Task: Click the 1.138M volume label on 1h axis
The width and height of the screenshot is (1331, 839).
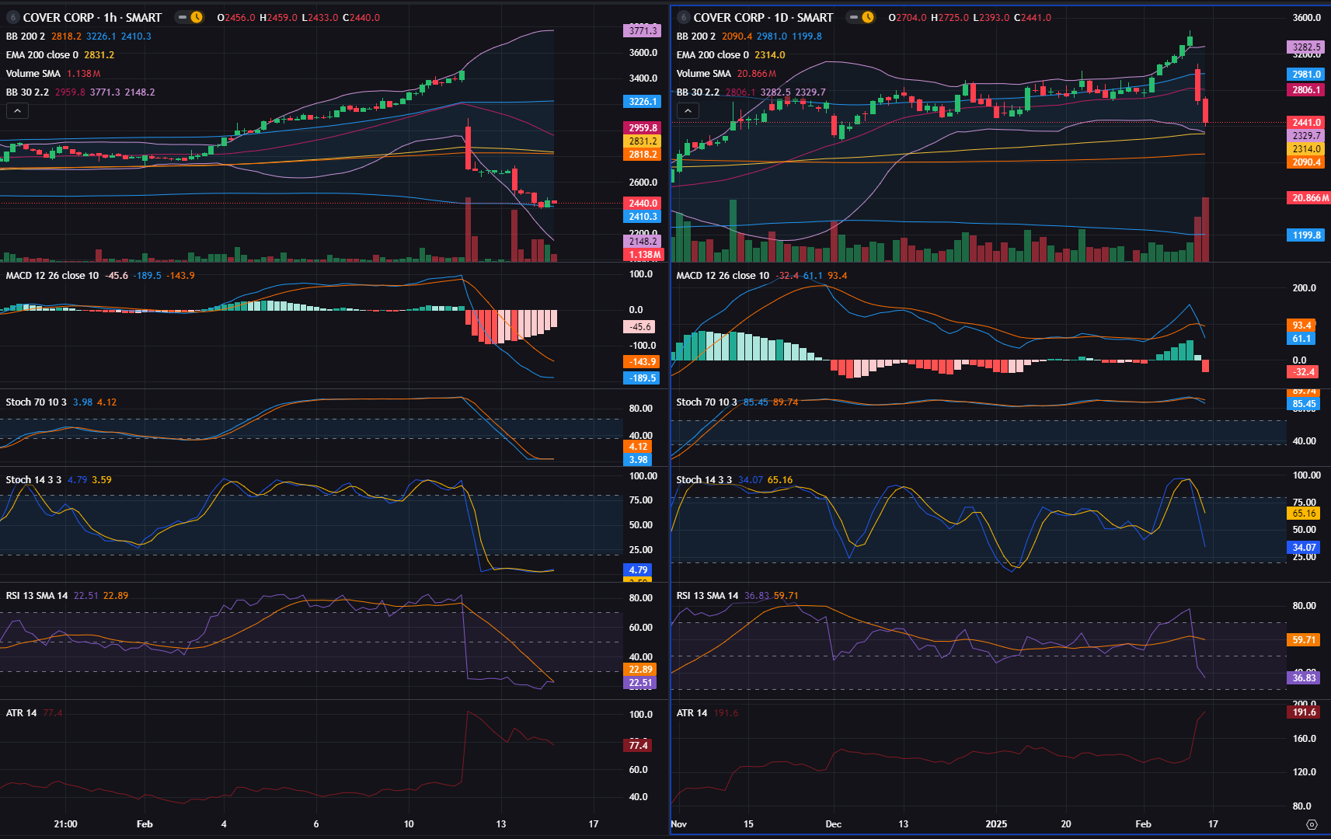Action: tap(644, 255)
